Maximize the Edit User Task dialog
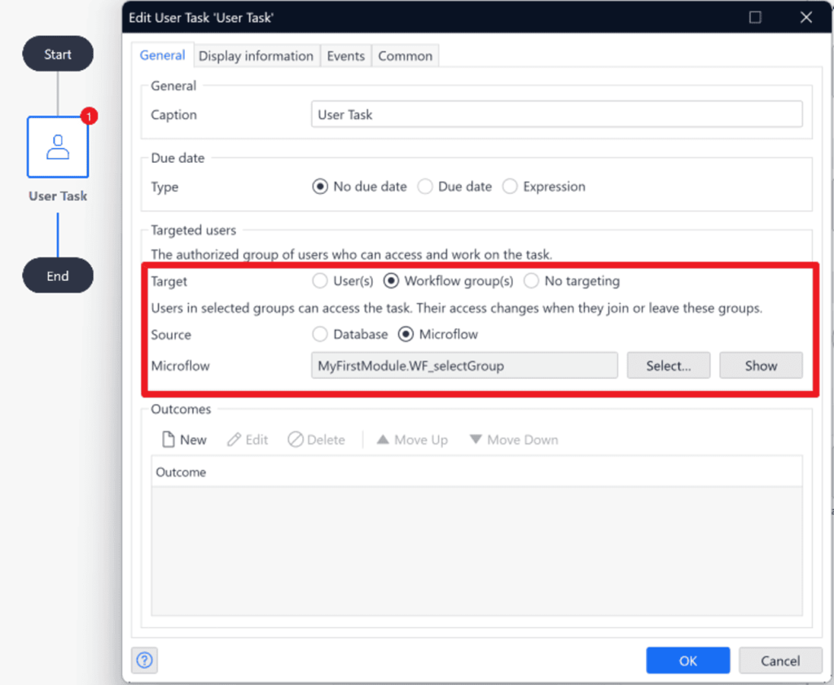 point(755,18)
